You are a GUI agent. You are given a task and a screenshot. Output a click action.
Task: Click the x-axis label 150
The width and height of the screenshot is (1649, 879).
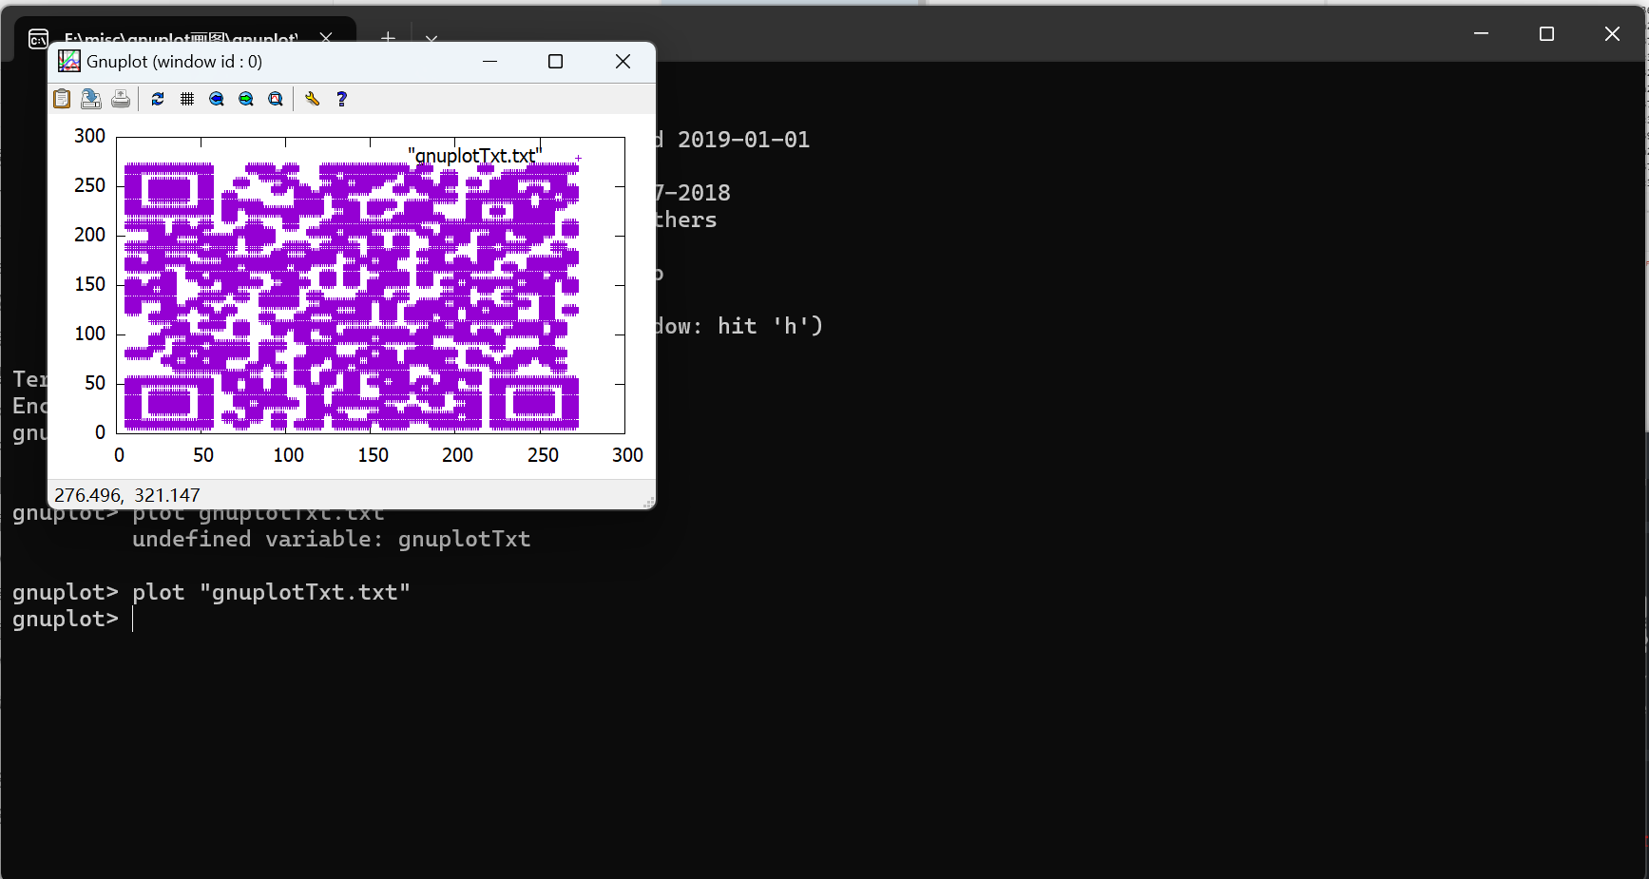[374, 455]
